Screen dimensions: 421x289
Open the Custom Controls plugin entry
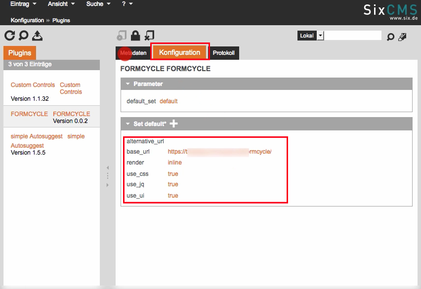click(33, 85)
